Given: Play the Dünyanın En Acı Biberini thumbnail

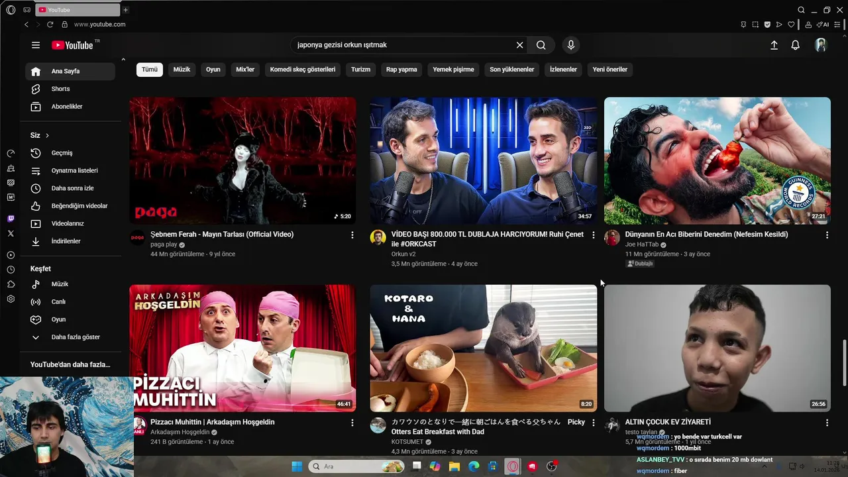Looking at the screenshot, I should (x=717, y=161).
